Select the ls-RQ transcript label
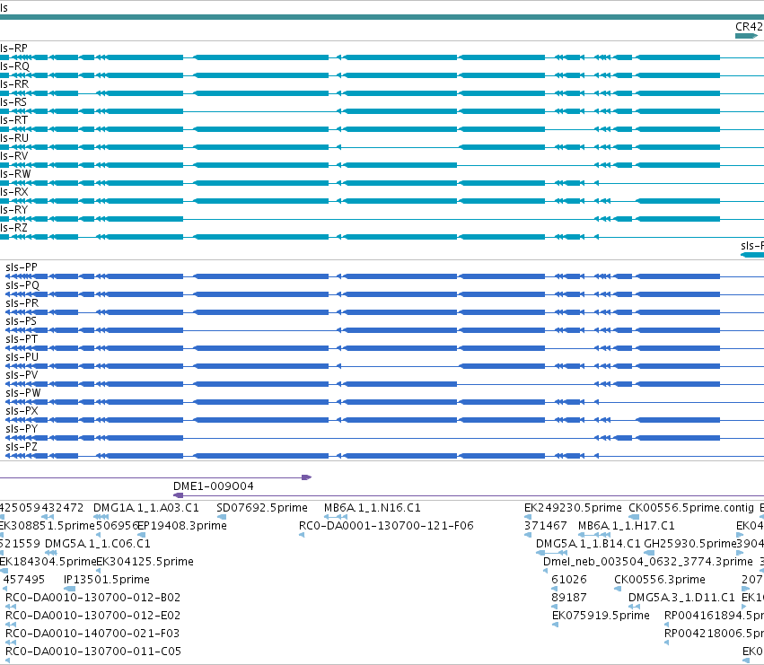The height and width of the screenshot is (665, 764). point(14,66)
